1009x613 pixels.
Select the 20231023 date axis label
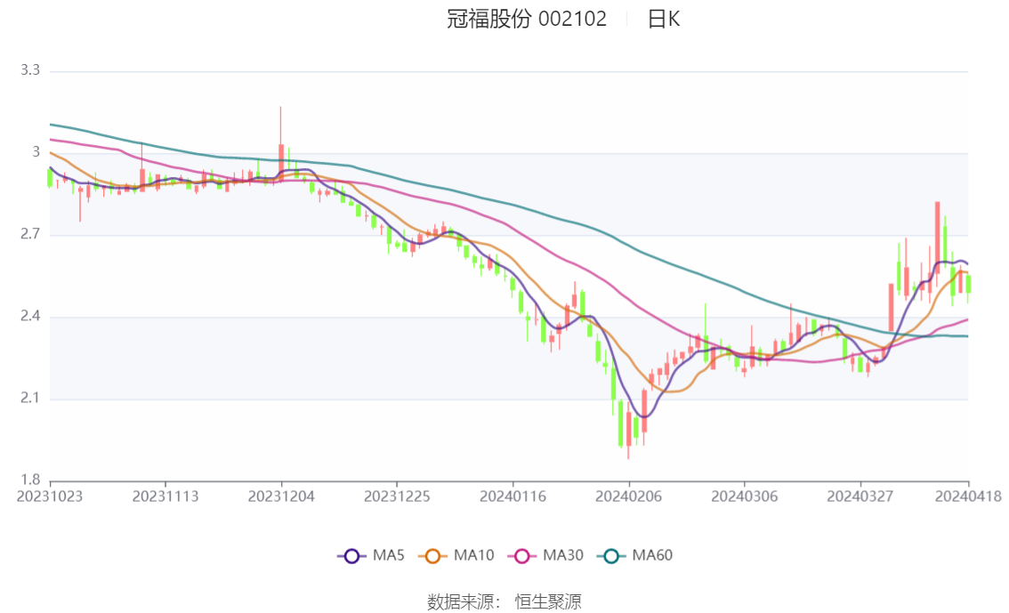click(x=50, y=496)
